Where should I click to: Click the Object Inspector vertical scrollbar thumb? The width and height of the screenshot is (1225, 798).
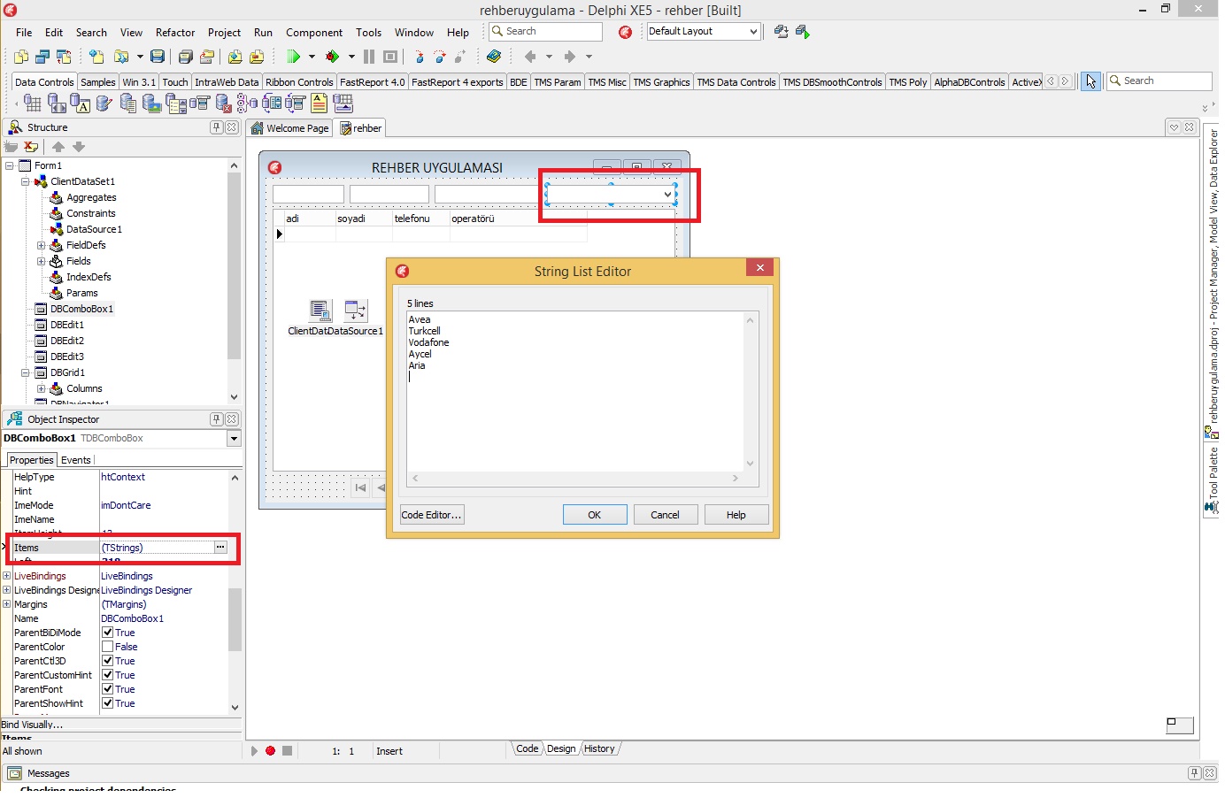click(x=235, y=619)
